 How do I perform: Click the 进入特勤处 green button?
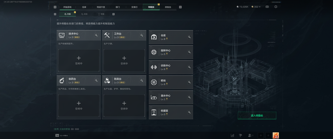[257, 116]
